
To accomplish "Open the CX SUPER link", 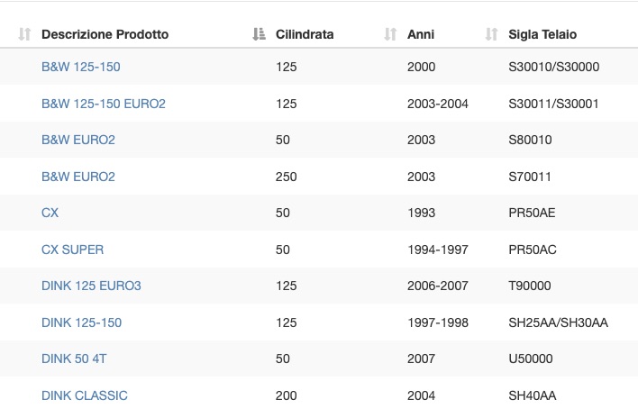I will pos(72,250).
